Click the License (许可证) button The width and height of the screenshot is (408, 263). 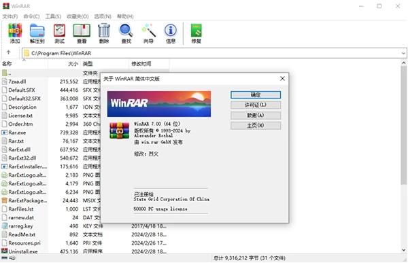pos(256,105)
